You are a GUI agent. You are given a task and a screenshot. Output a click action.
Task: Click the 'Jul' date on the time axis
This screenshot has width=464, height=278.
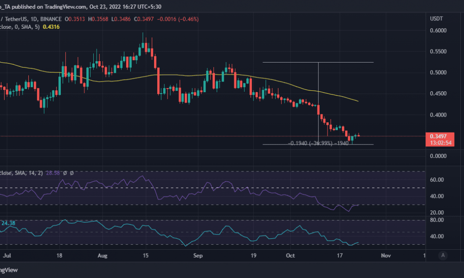7,256
